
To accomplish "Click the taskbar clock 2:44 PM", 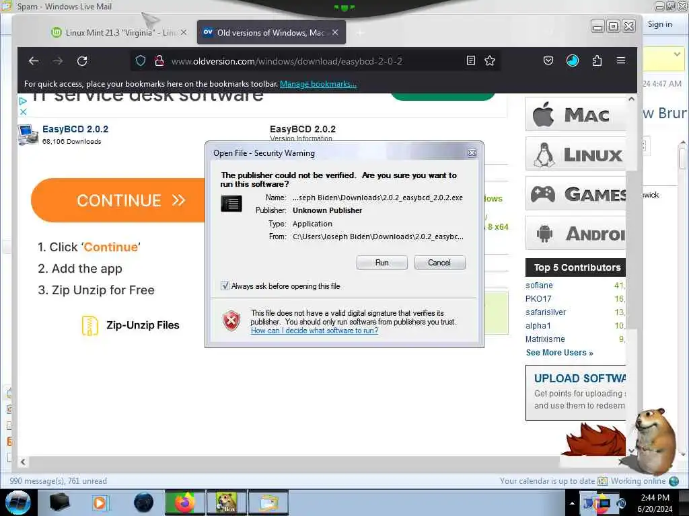I will 655,498.
